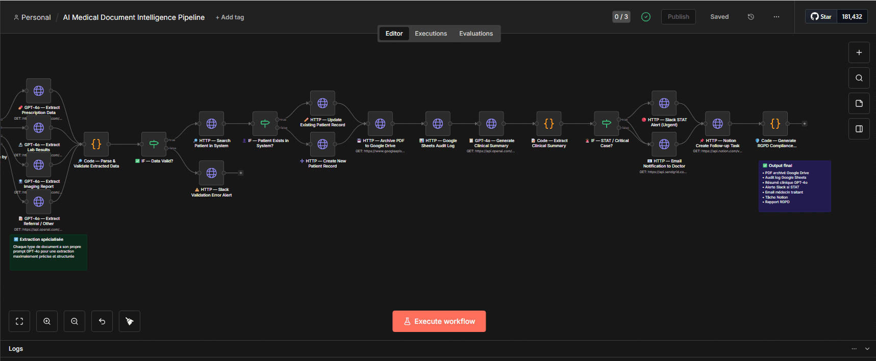The height and width of the screenshot is (361, 876).
Task: Select the Extraction spécialisée sticky note
Action: 48,253
